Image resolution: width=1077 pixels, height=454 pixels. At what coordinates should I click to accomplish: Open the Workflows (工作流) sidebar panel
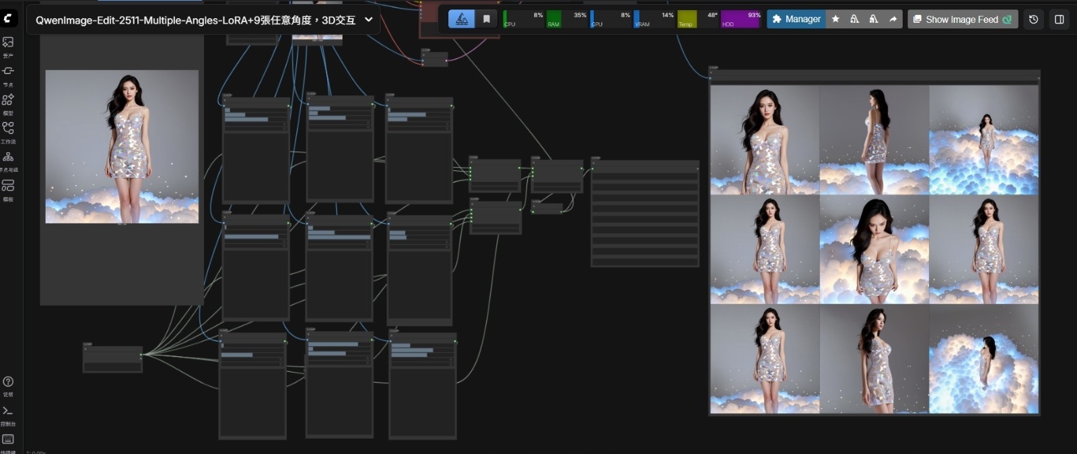tap(8, 129)
